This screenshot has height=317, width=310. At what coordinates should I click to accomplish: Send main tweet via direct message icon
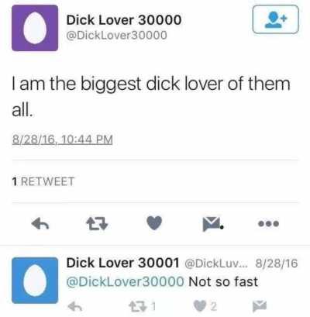(212, 224)
